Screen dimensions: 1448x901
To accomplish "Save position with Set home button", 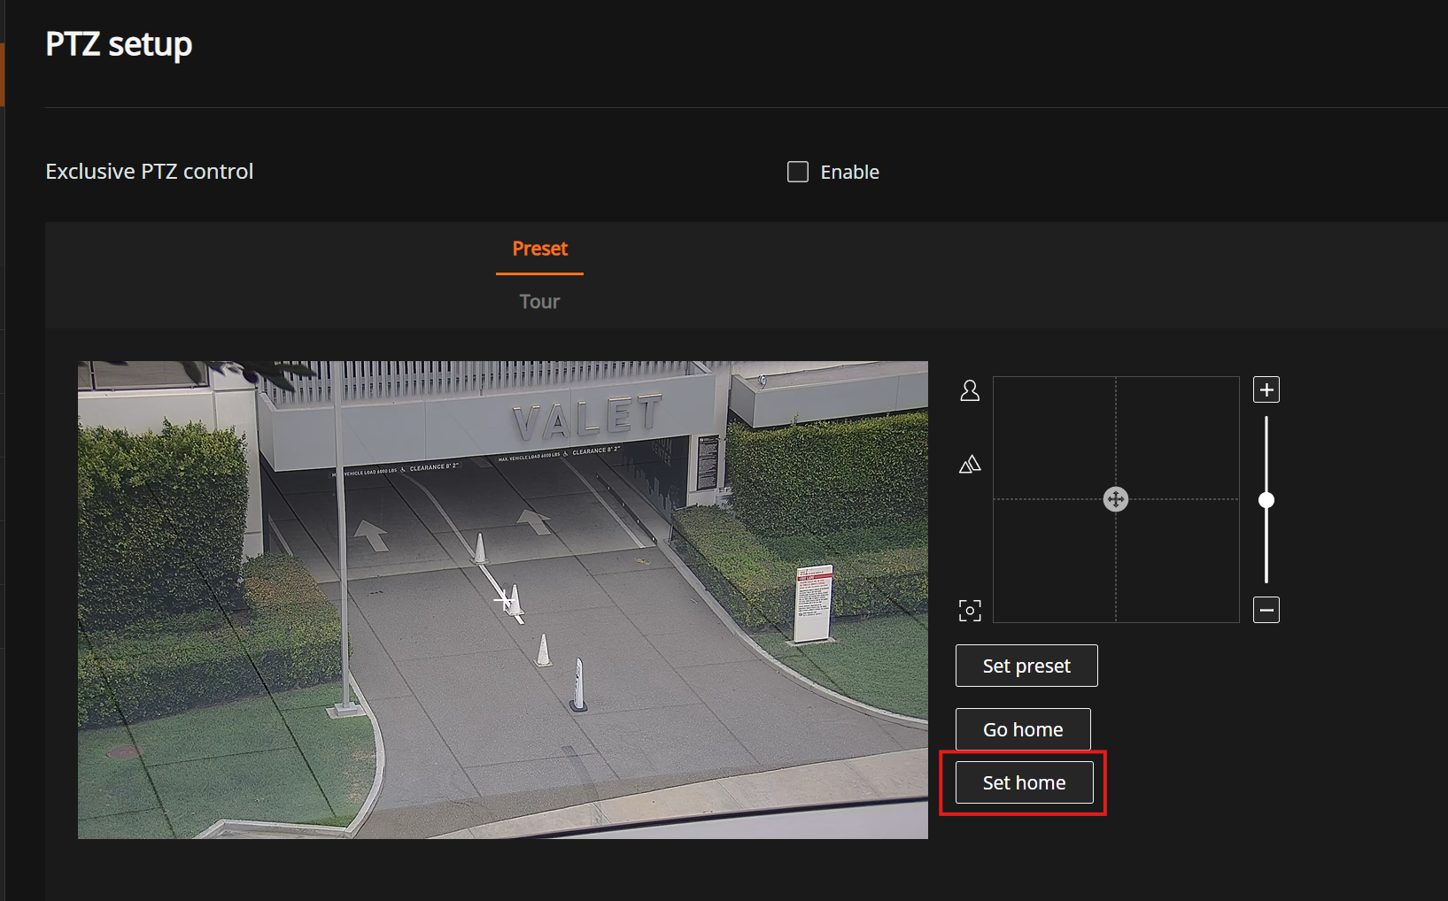I will (x=1024, y=782).
